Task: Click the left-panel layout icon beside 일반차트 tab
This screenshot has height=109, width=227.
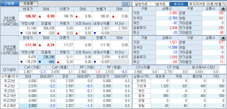Action: pyautogui.click(x=129, y=4)
